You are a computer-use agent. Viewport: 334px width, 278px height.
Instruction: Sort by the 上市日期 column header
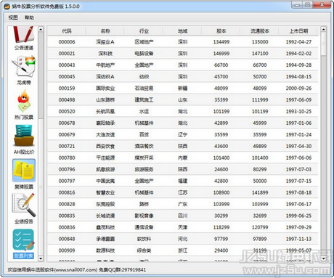click(x=298, y=31)
